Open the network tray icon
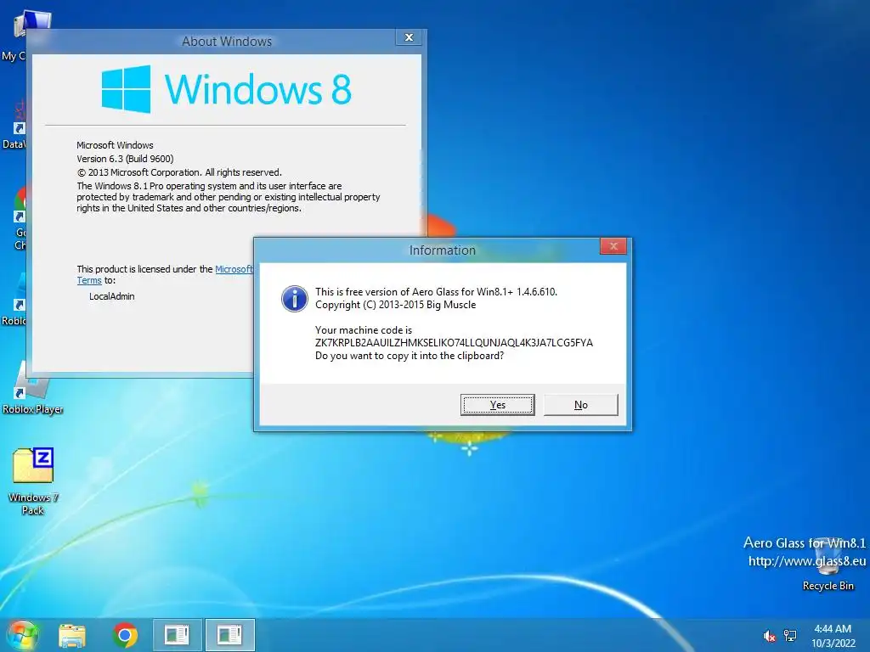 pyautogui.click(x=790, y=636)
